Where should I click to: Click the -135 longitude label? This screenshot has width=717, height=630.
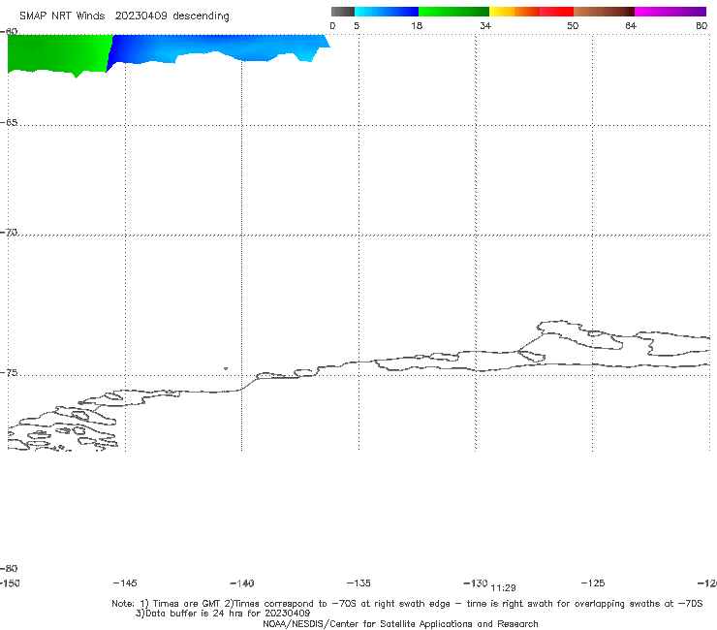[x=358, y=583]
